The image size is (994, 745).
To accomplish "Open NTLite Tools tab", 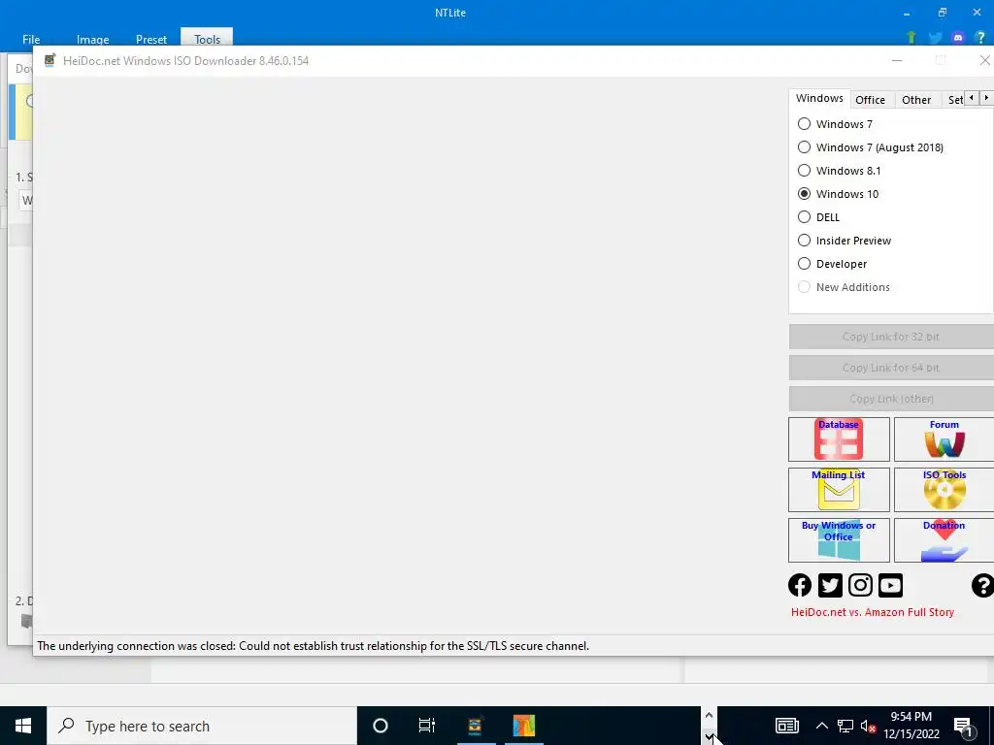I will pos(208,39).
